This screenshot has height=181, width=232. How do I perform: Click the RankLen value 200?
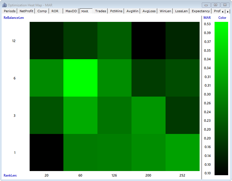tap(148, 175)
